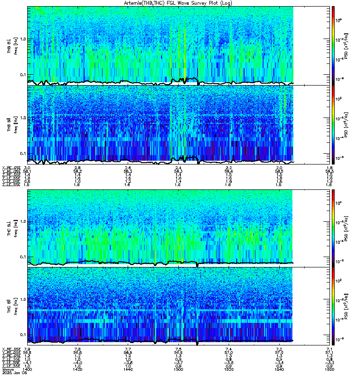
Task: Click the "1600" time axis label
Action: click(x=330, y=369)
